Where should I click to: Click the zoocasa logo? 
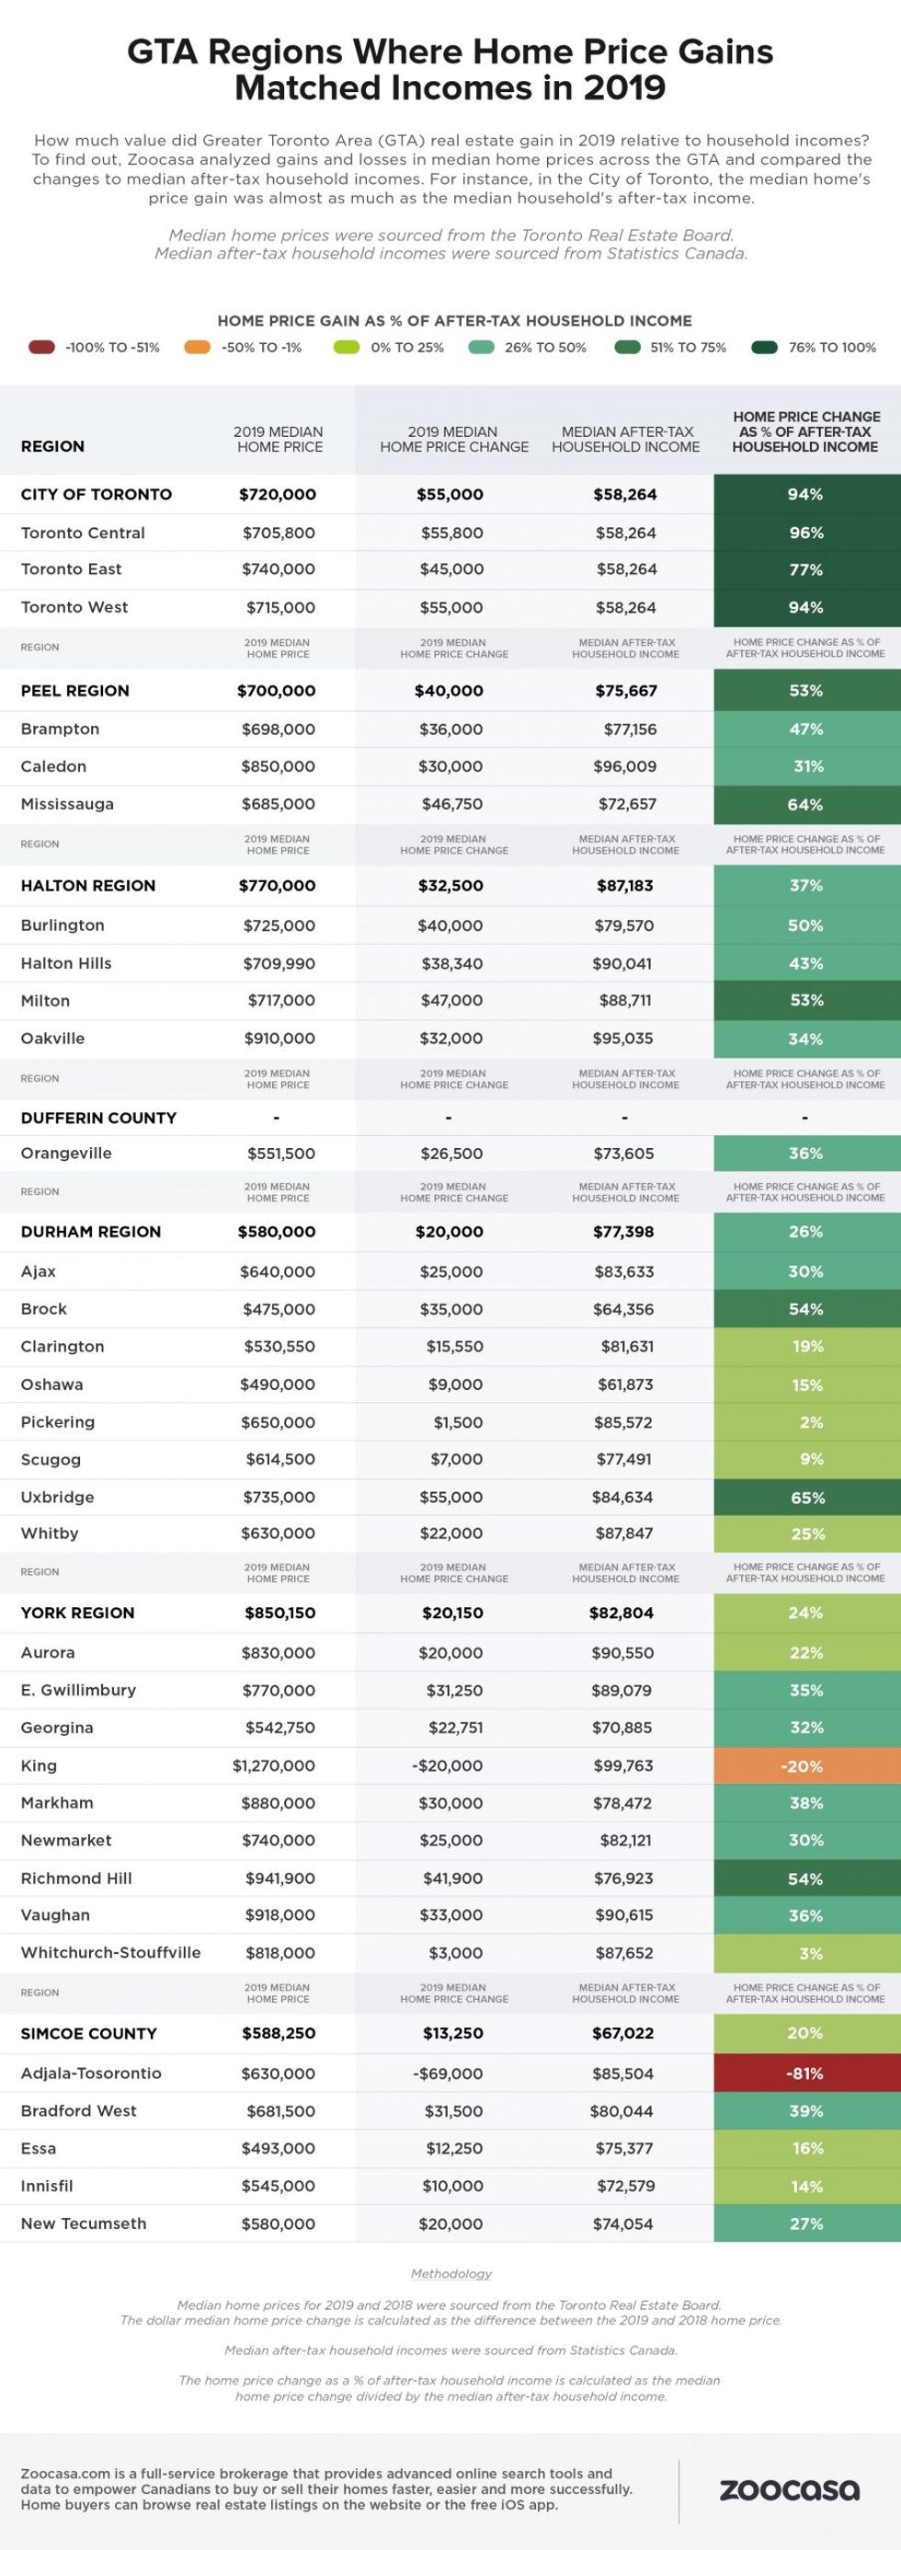(788, 2489)
